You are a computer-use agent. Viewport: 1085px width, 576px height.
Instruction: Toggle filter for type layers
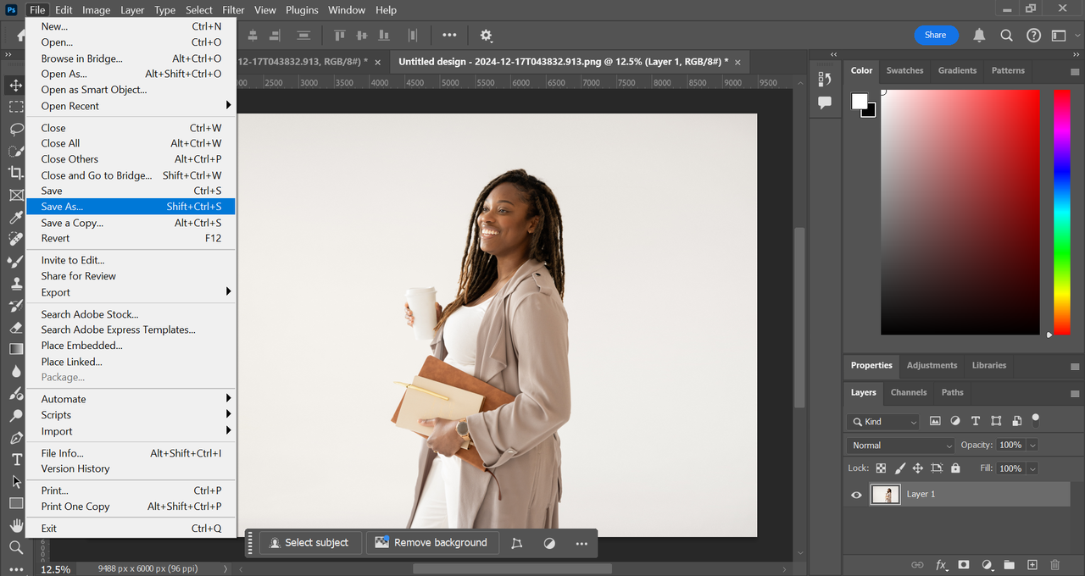pos(976,421)
